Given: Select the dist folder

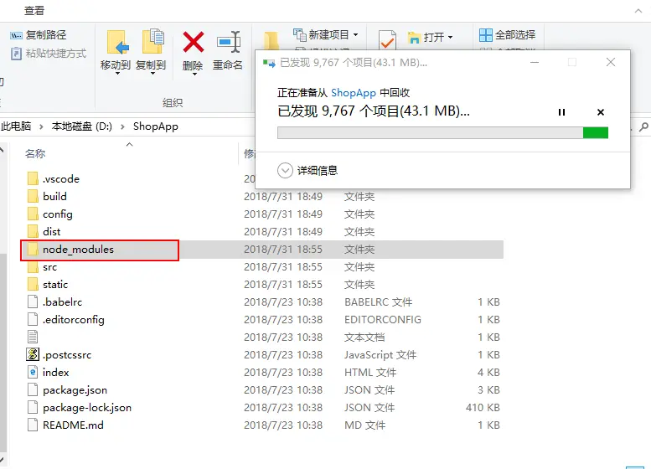Looking at the screenshot, I should (51, 232).
